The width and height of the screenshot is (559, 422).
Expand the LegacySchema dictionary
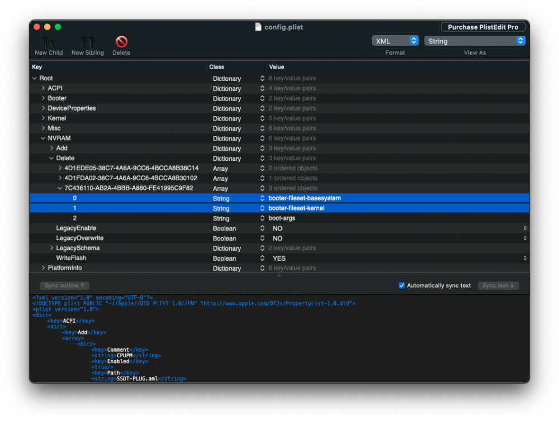pos(51,248)
